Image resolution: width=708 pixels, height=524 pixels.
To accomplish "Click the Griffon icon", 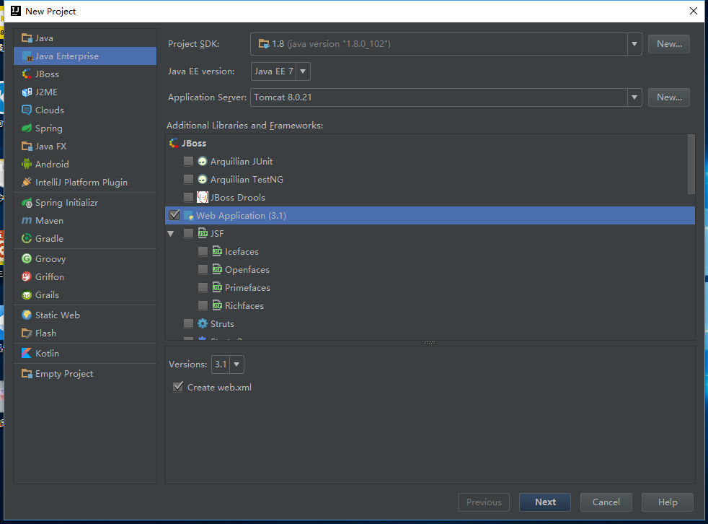I will [27, 276].
